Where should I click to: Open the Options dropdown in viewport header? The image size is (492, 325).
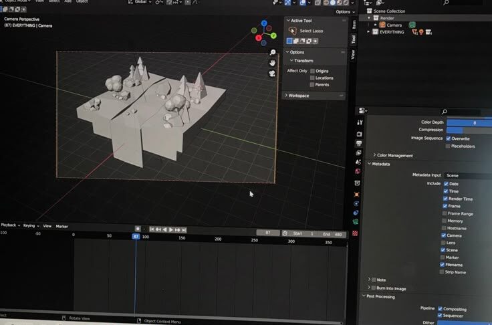click(344, 11)
